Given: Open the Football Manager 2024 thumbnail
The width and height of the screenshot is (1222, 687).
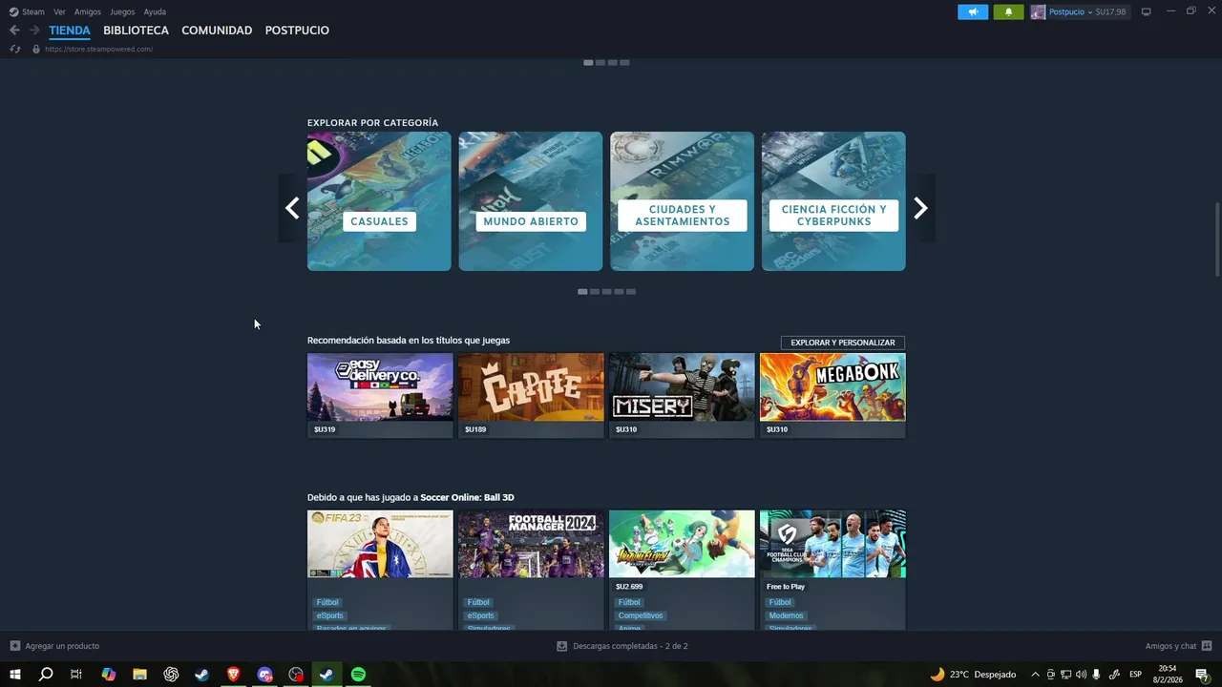Looking at the screenshot, I should 531,544.
